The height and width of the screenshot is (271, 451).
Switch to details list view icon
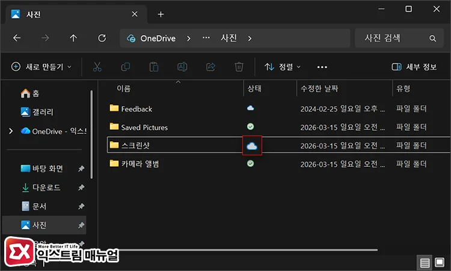[425, 263]
